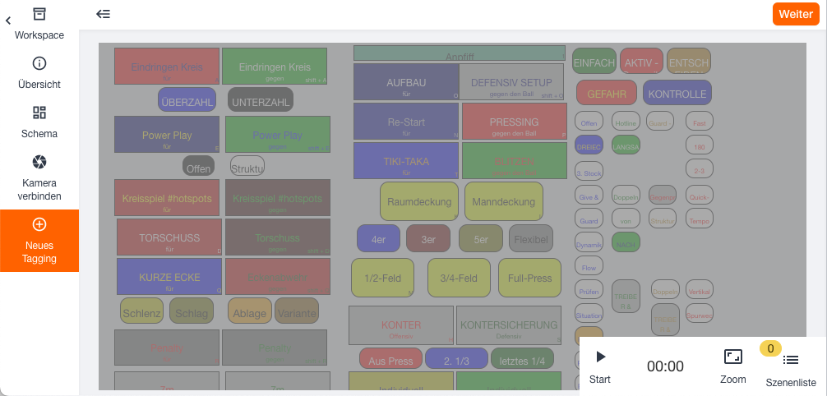Click the yellow scene count badge
The image size is (827, 396).
tap(770, 348)
